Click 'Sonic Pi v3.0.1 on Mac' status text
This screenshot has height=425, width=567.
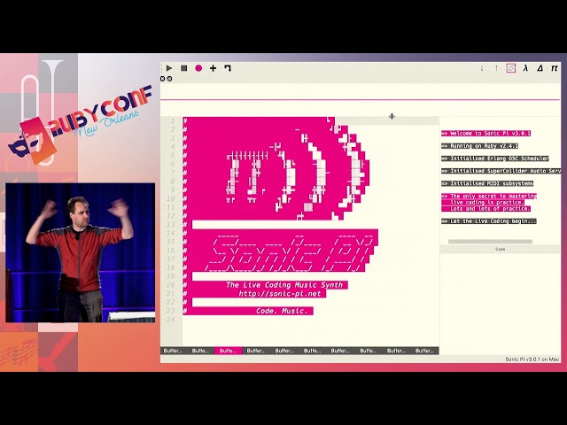click(532, 359)
